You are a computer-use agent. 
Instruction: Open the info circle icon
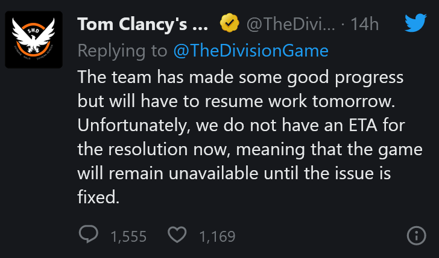(x=417, y=236)
